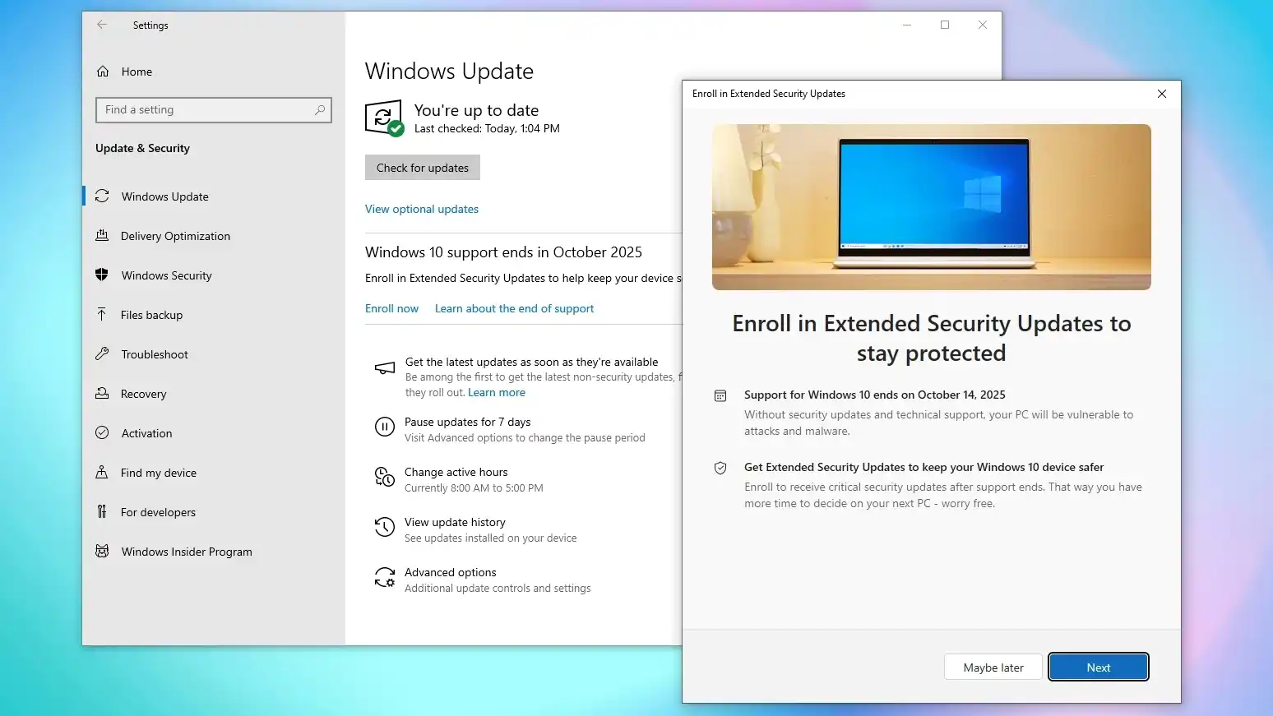
Task: Select For developers in the sidebar
Action: pyautogui.click(x=158, y=512)
